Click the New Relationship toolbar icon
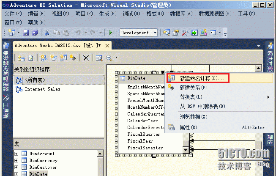The width and height of the screenshot is (276, 176). 73,58
